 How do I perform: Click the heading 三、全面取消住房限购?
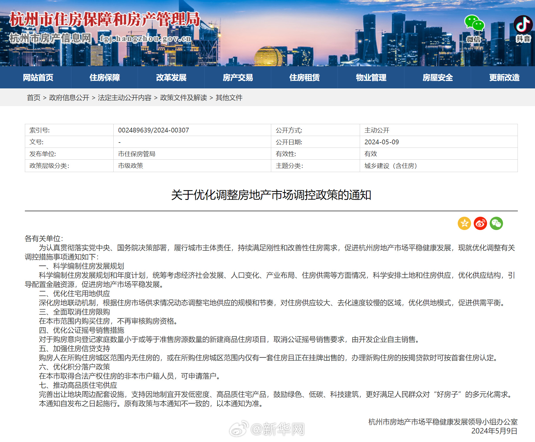[x=74, y=312]
